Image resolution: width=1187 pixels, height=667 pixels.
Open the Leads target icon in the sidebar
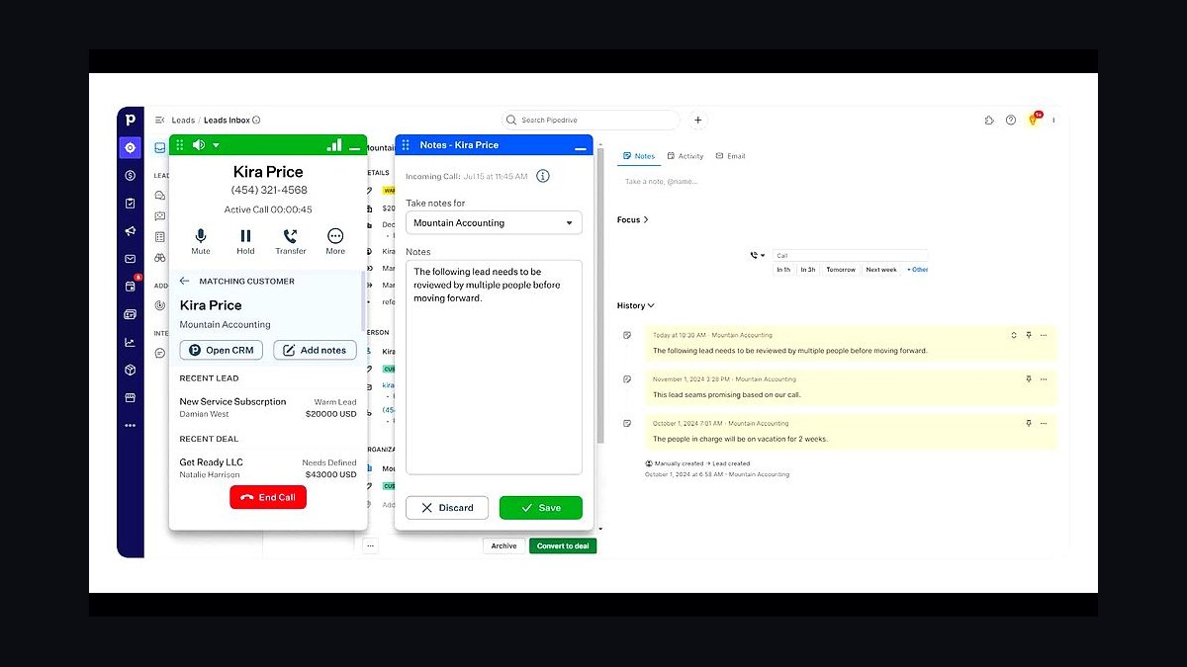coord(130,147)
